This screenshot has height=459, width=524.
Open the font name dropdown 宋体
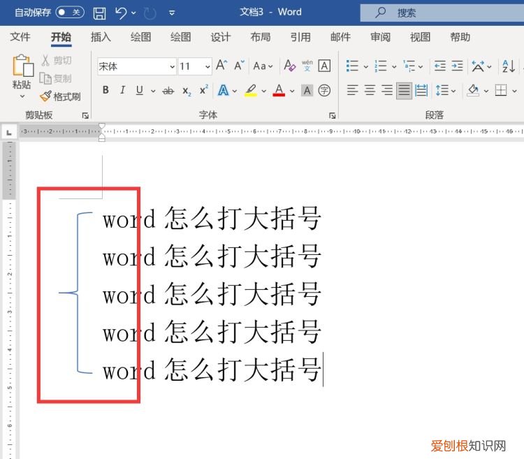[x=172, y=66]
